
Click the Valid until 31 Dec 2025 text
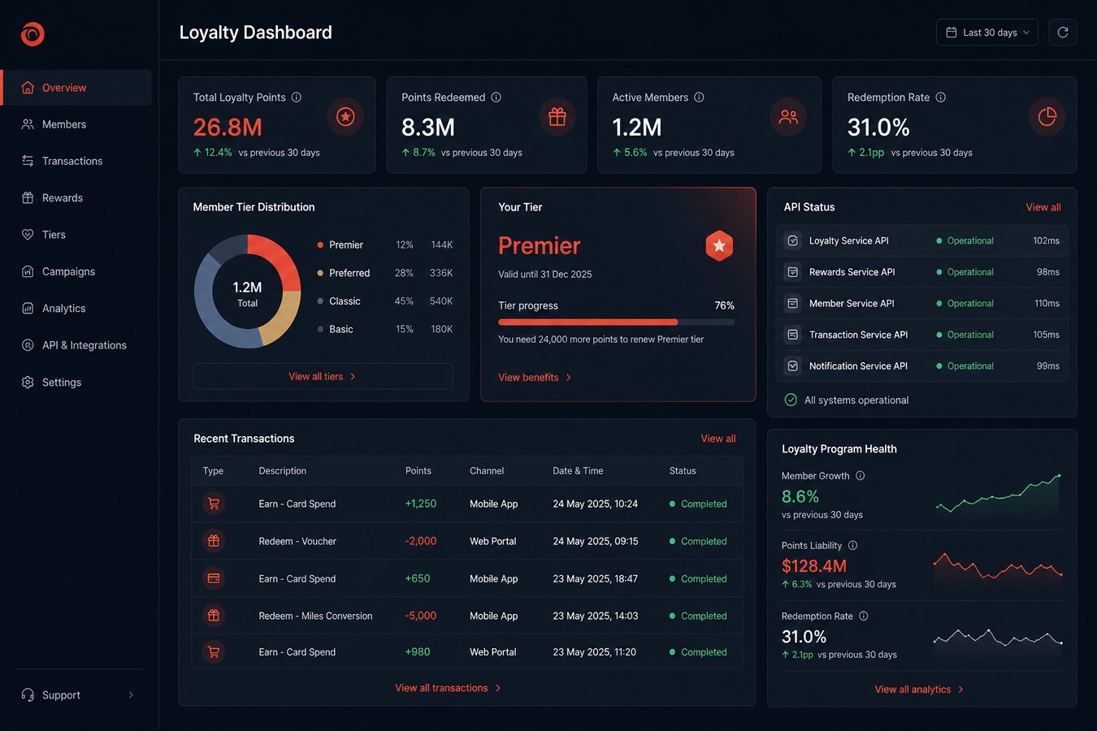tap(545, 275)
